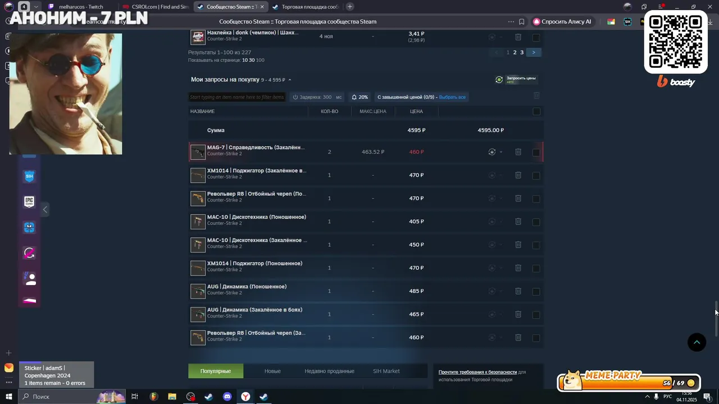
Task: Open the SIH Market tab
Action: (x=386, y=371)
